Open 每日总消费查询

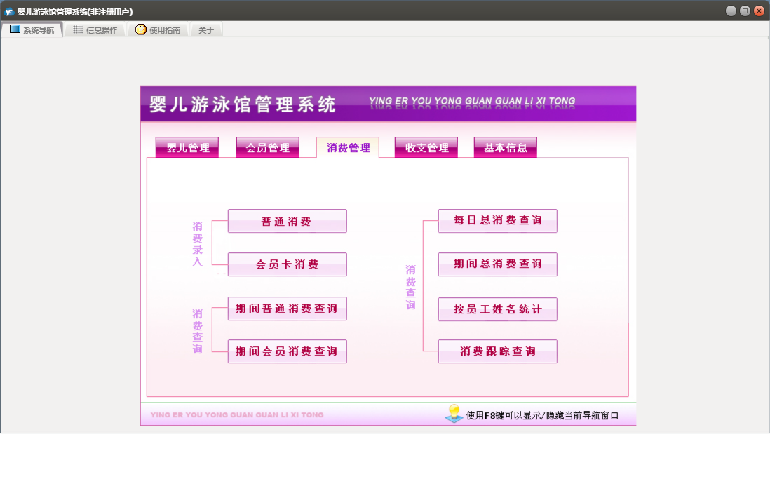tap(498, 221)
